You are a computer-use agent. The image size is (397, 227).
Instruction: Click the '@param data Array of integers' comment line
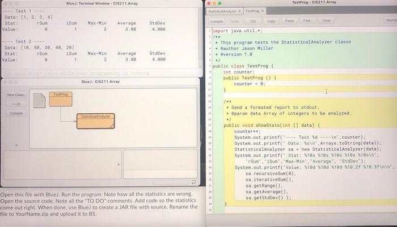point(291,113)
